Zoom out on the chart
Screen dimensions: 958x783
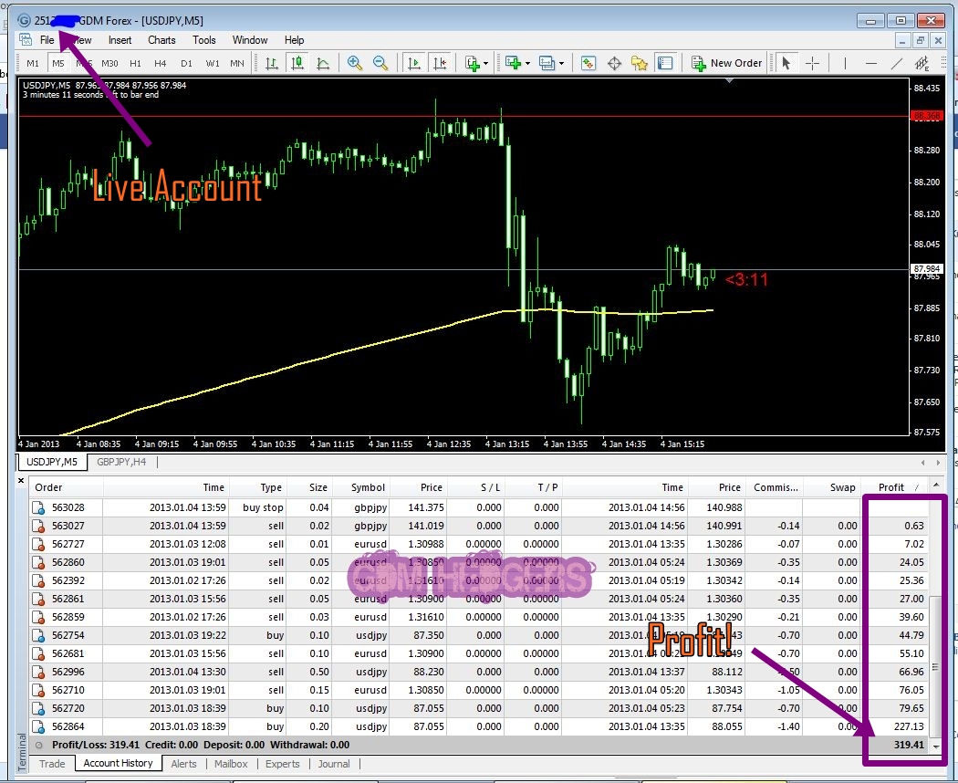pyautogui.click(x=379, y=62)
